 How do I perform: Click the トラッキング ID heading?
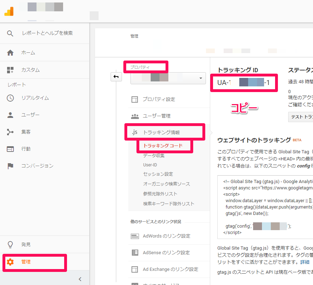point(238,70)
